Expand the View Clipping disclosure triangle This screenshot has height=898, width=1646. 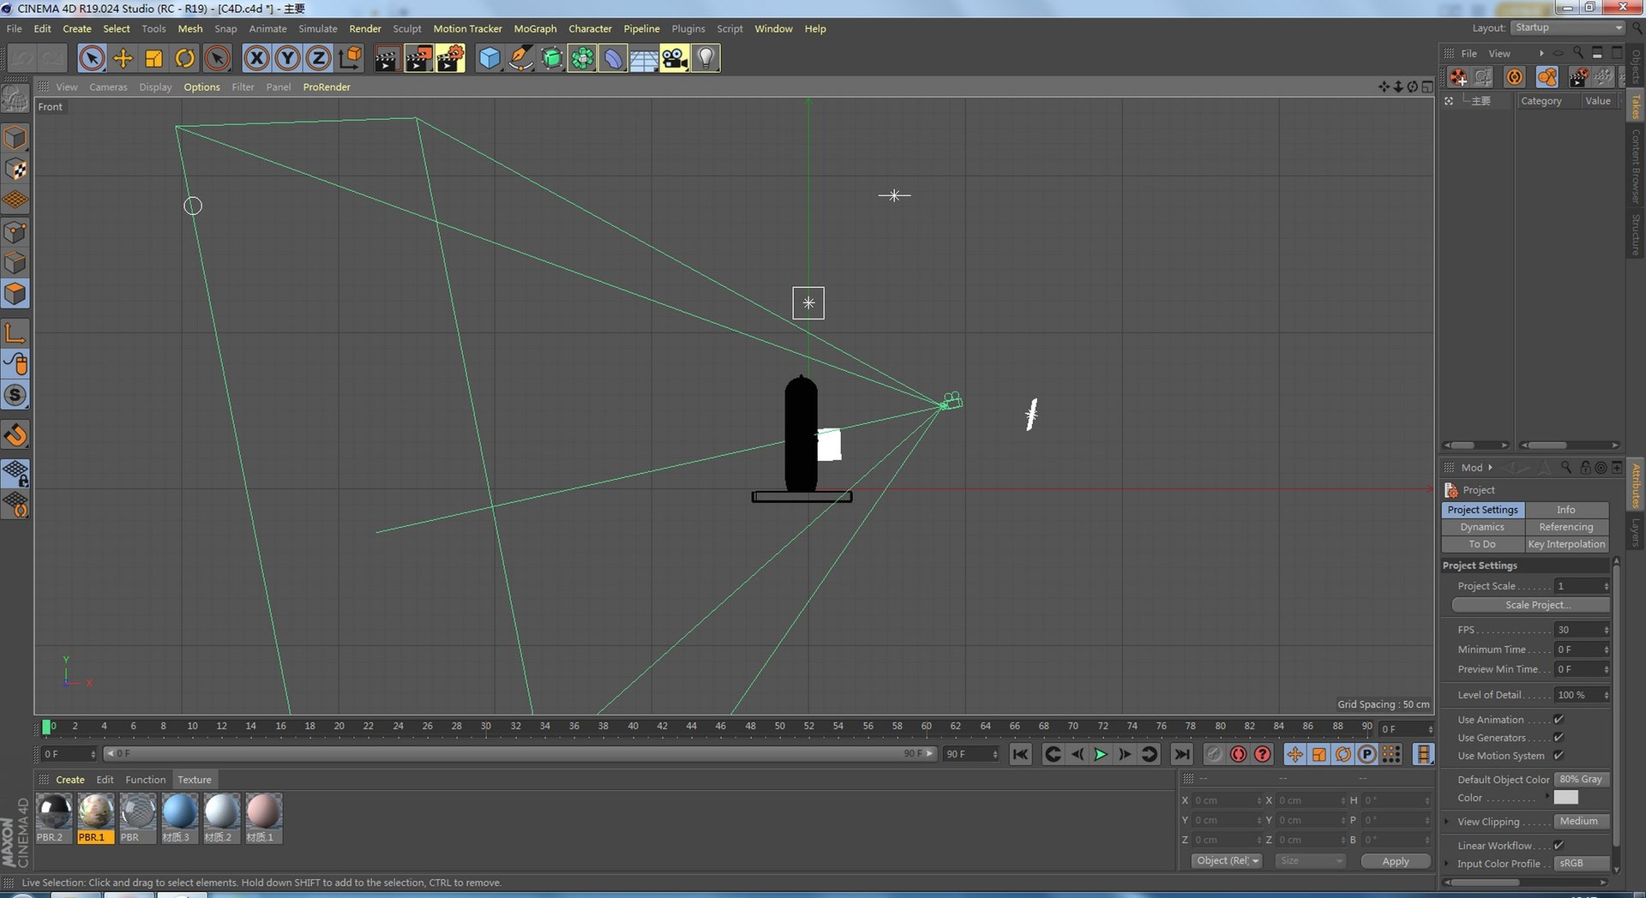point(1447,822)
